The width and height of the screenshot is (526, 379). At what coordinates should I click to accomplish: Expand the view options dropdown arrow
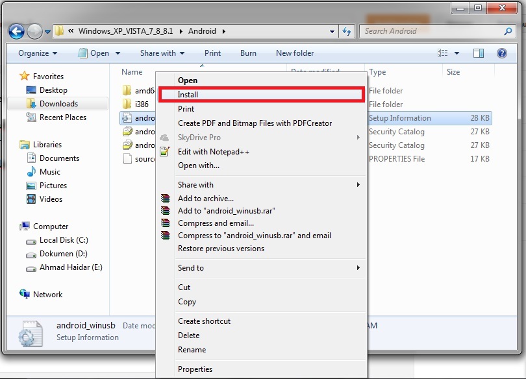(x=457, y=53)
